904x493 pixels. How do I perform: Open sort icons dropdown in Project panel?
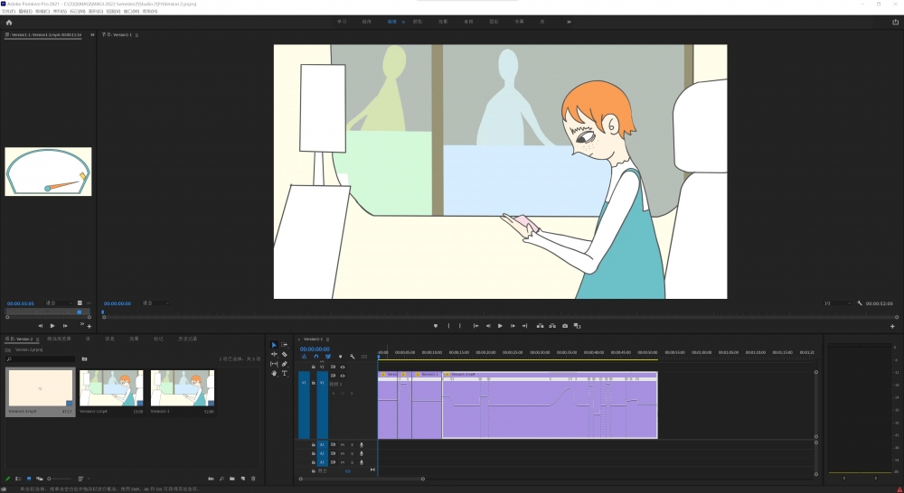83,479
